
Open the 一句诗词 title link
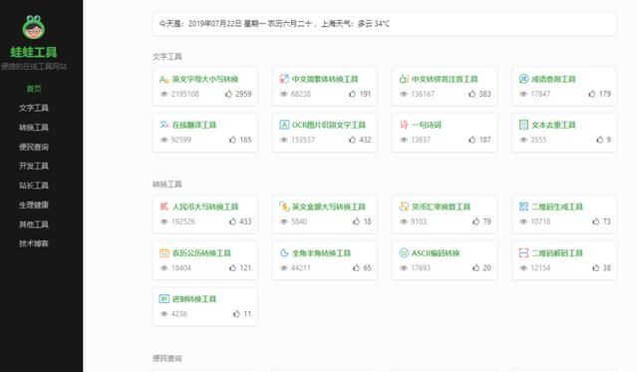pos(427,125)
